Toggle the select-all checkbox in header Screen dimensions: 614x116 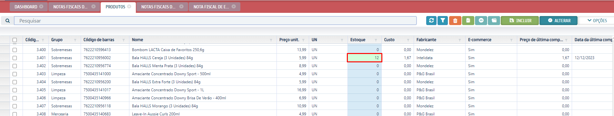point(15,40)
